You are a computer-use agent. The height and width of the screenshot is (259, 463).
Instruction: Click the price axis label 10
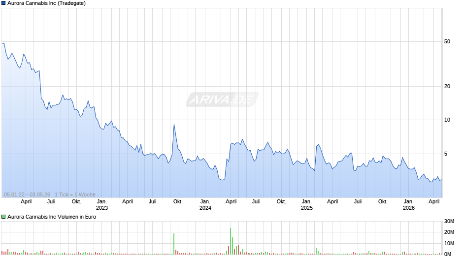447,120
